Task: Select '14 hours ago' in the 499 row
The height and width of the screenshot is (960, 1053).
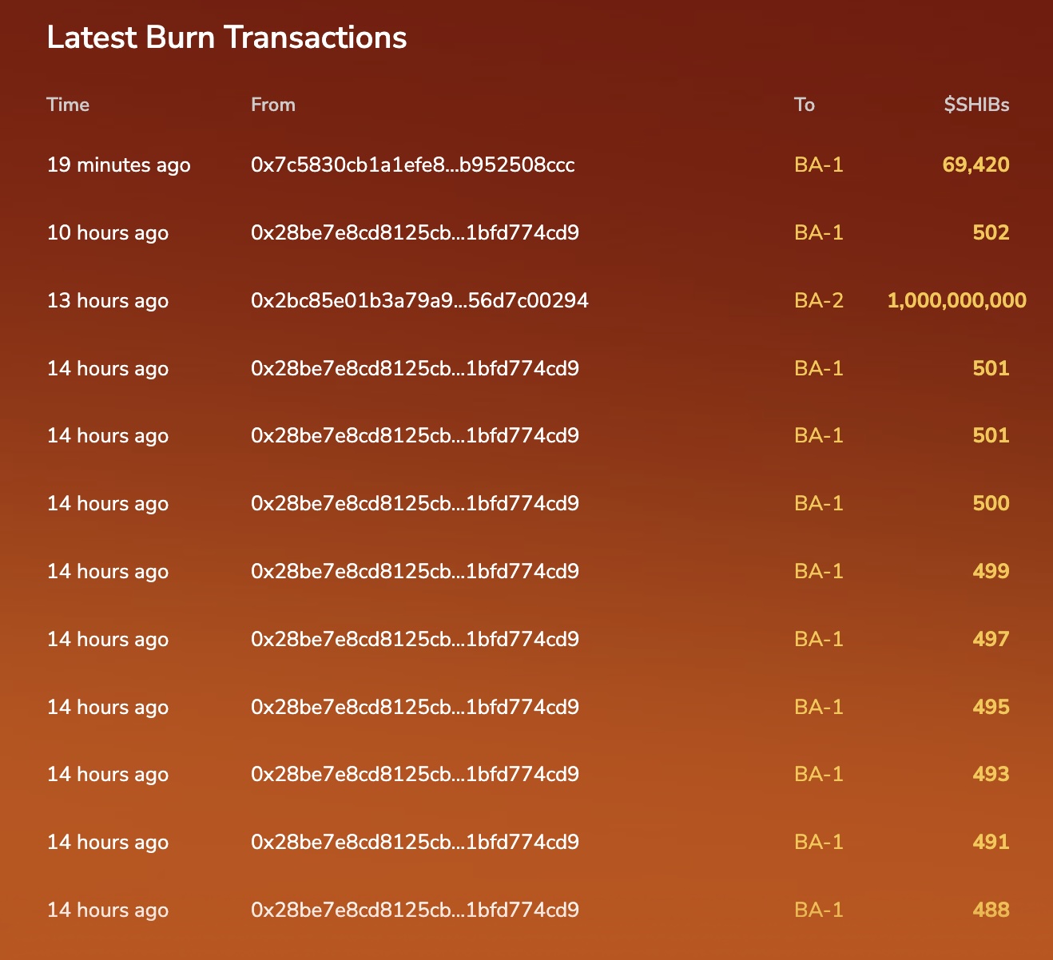Action: point(108,572)
